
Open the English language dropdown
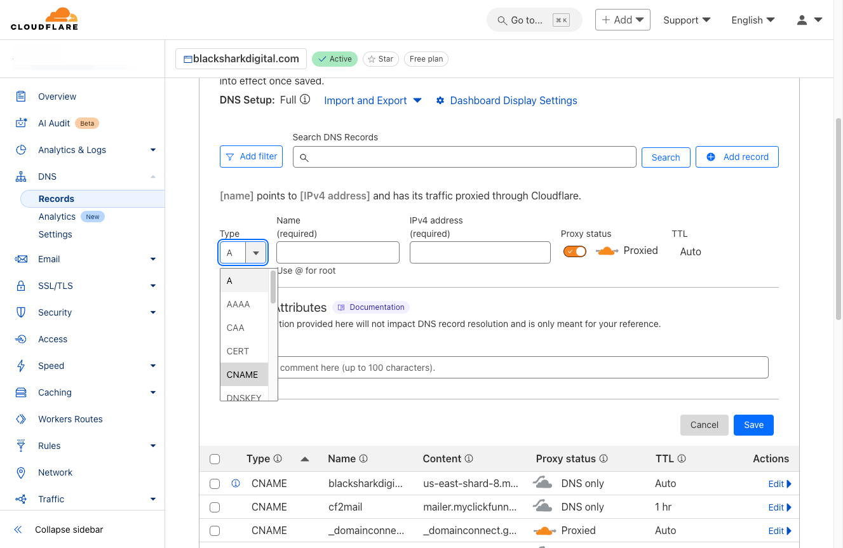pos(753,20)
